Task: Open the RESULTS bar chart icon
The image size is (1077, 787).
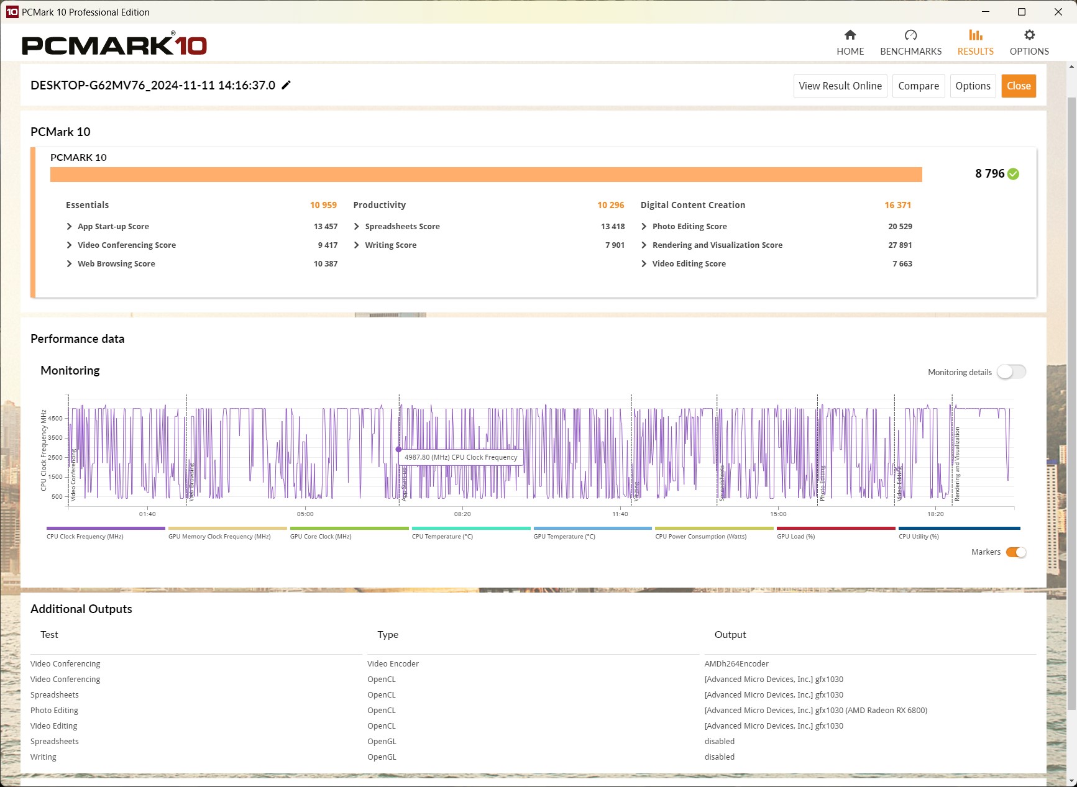Action: coord(975,35)
